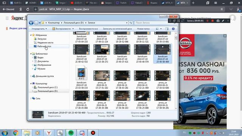The image size is (242, 136).
Task: Open the Воспроизвести dropdown arrow
Action: pos(73,29)
